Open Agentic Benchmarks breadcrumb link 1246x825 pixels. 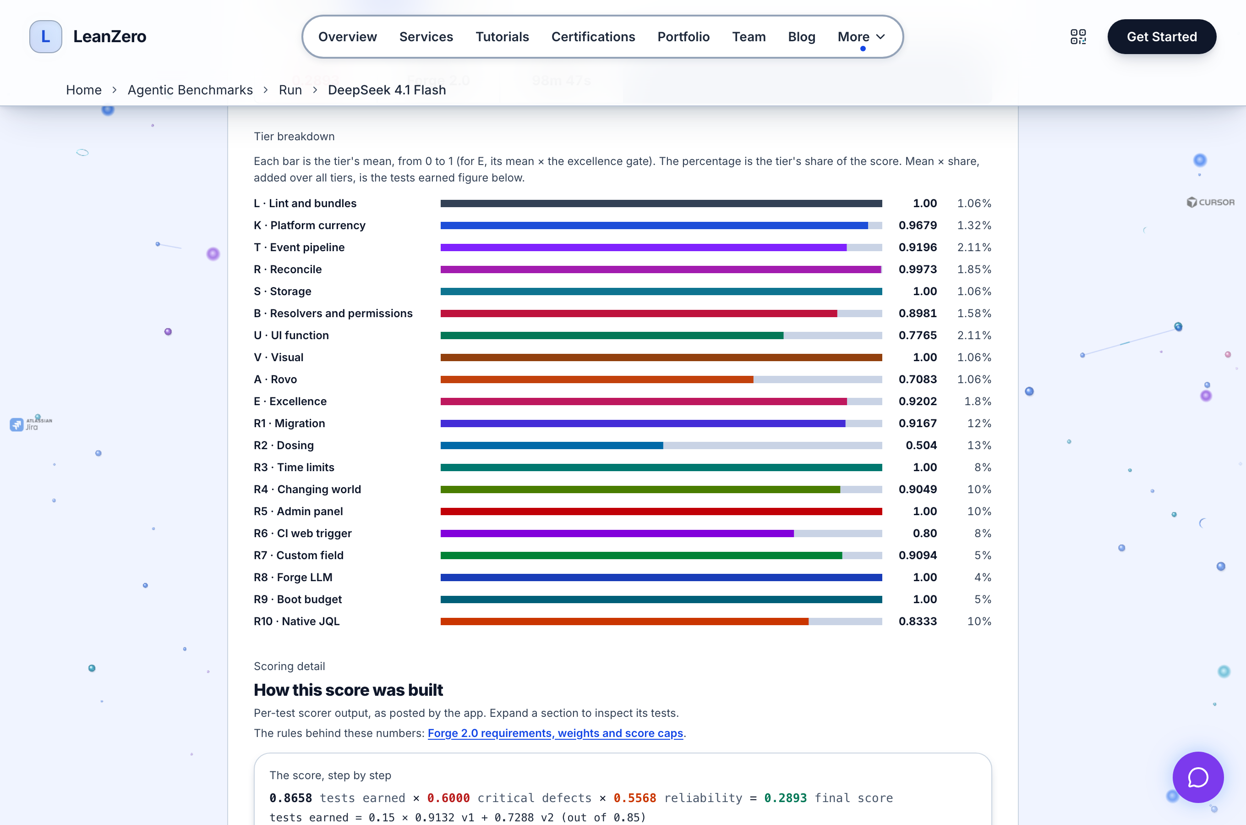click(190, 90)
